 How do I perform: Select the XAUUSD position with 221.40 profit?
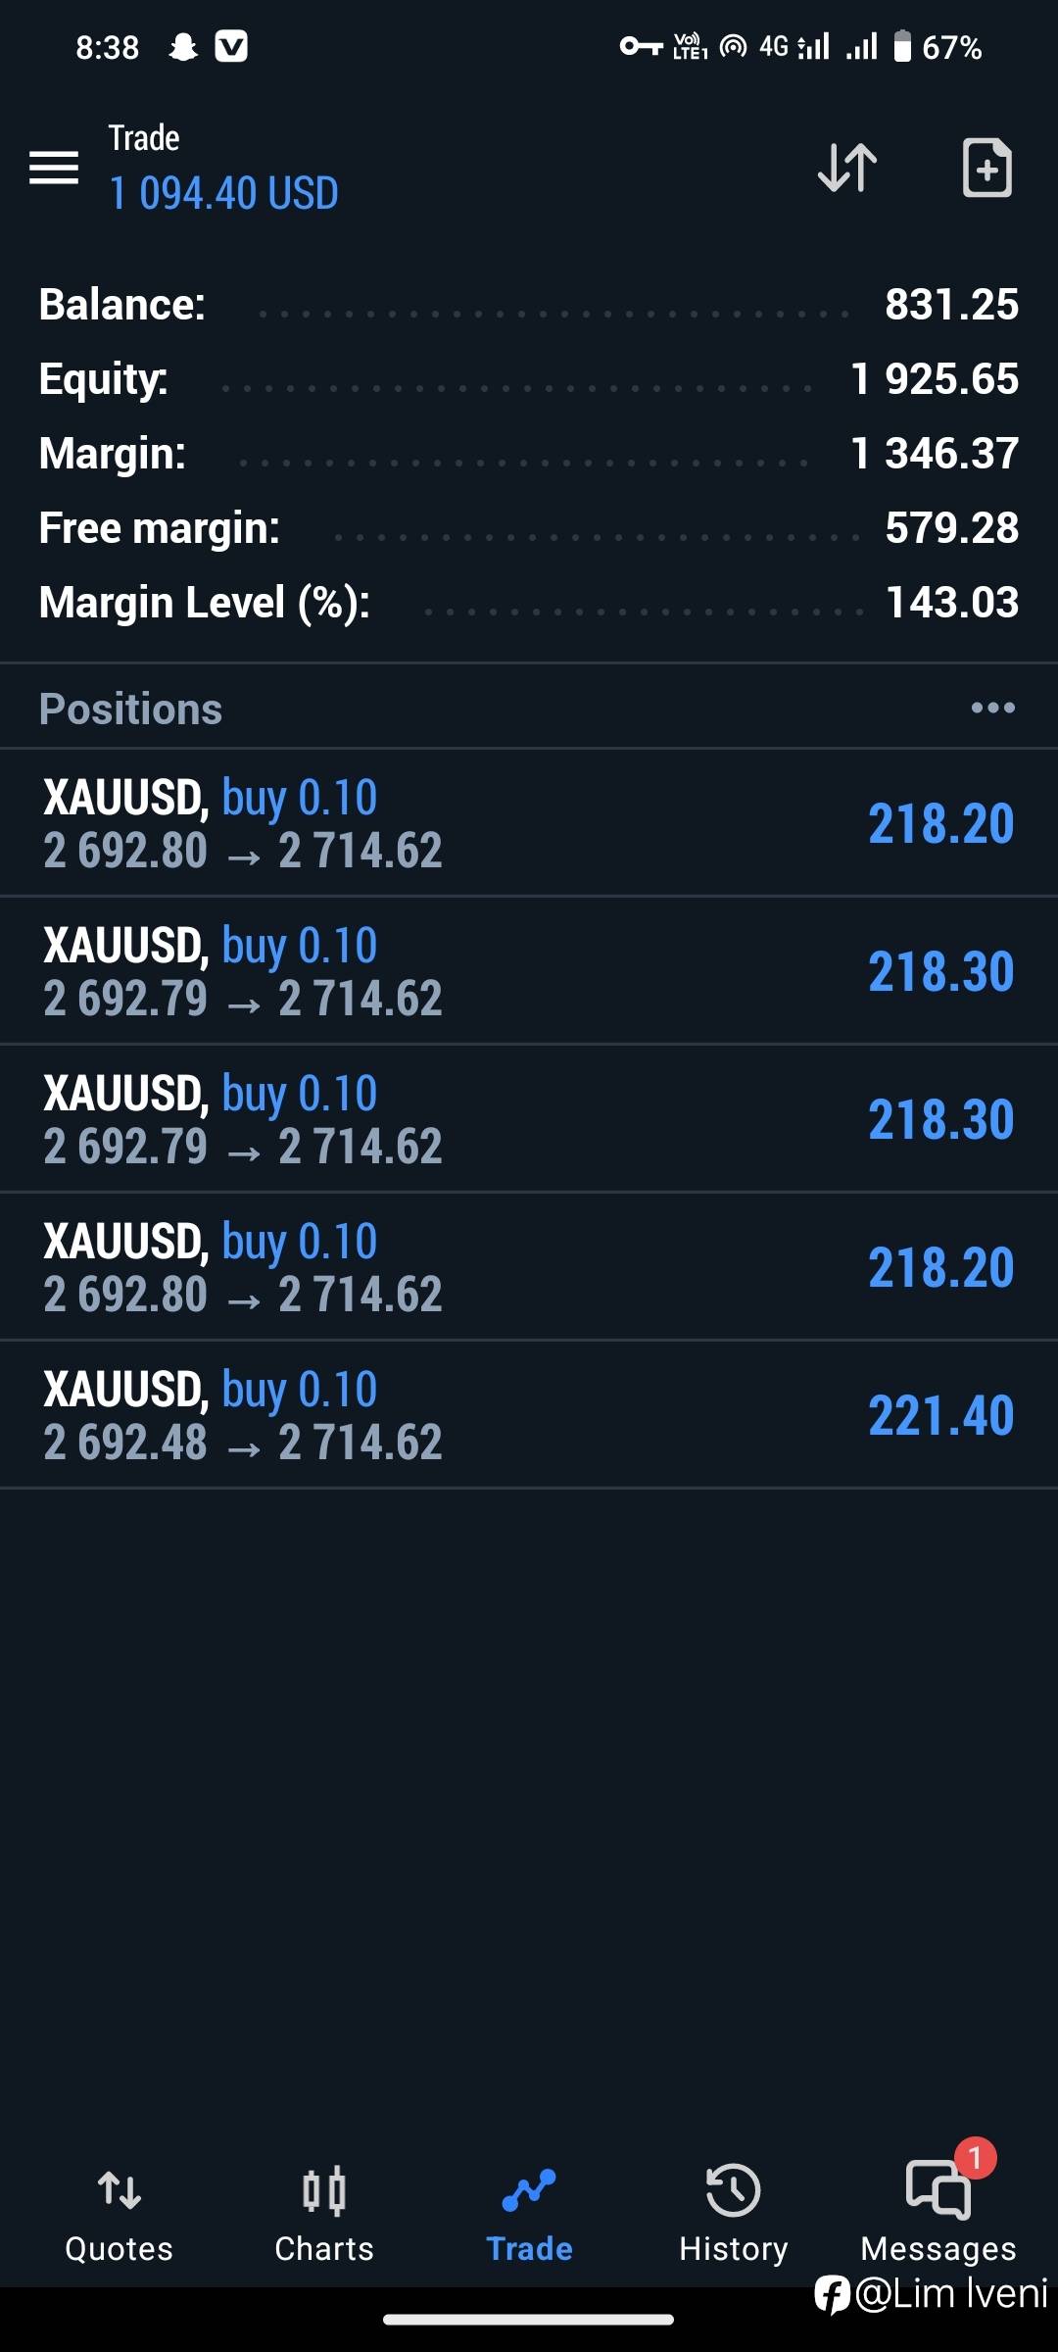[x=529, y=1414]
